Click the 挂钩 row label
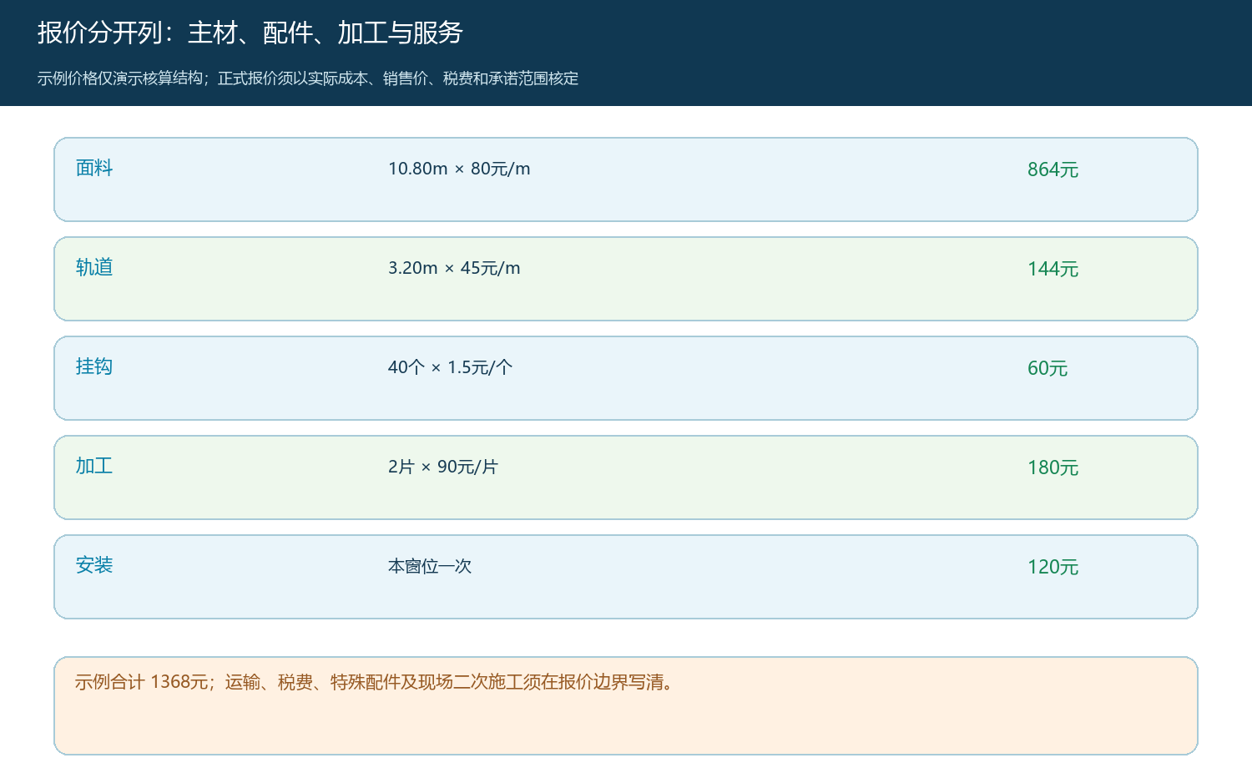1252x768 pixels. (94, 366)
